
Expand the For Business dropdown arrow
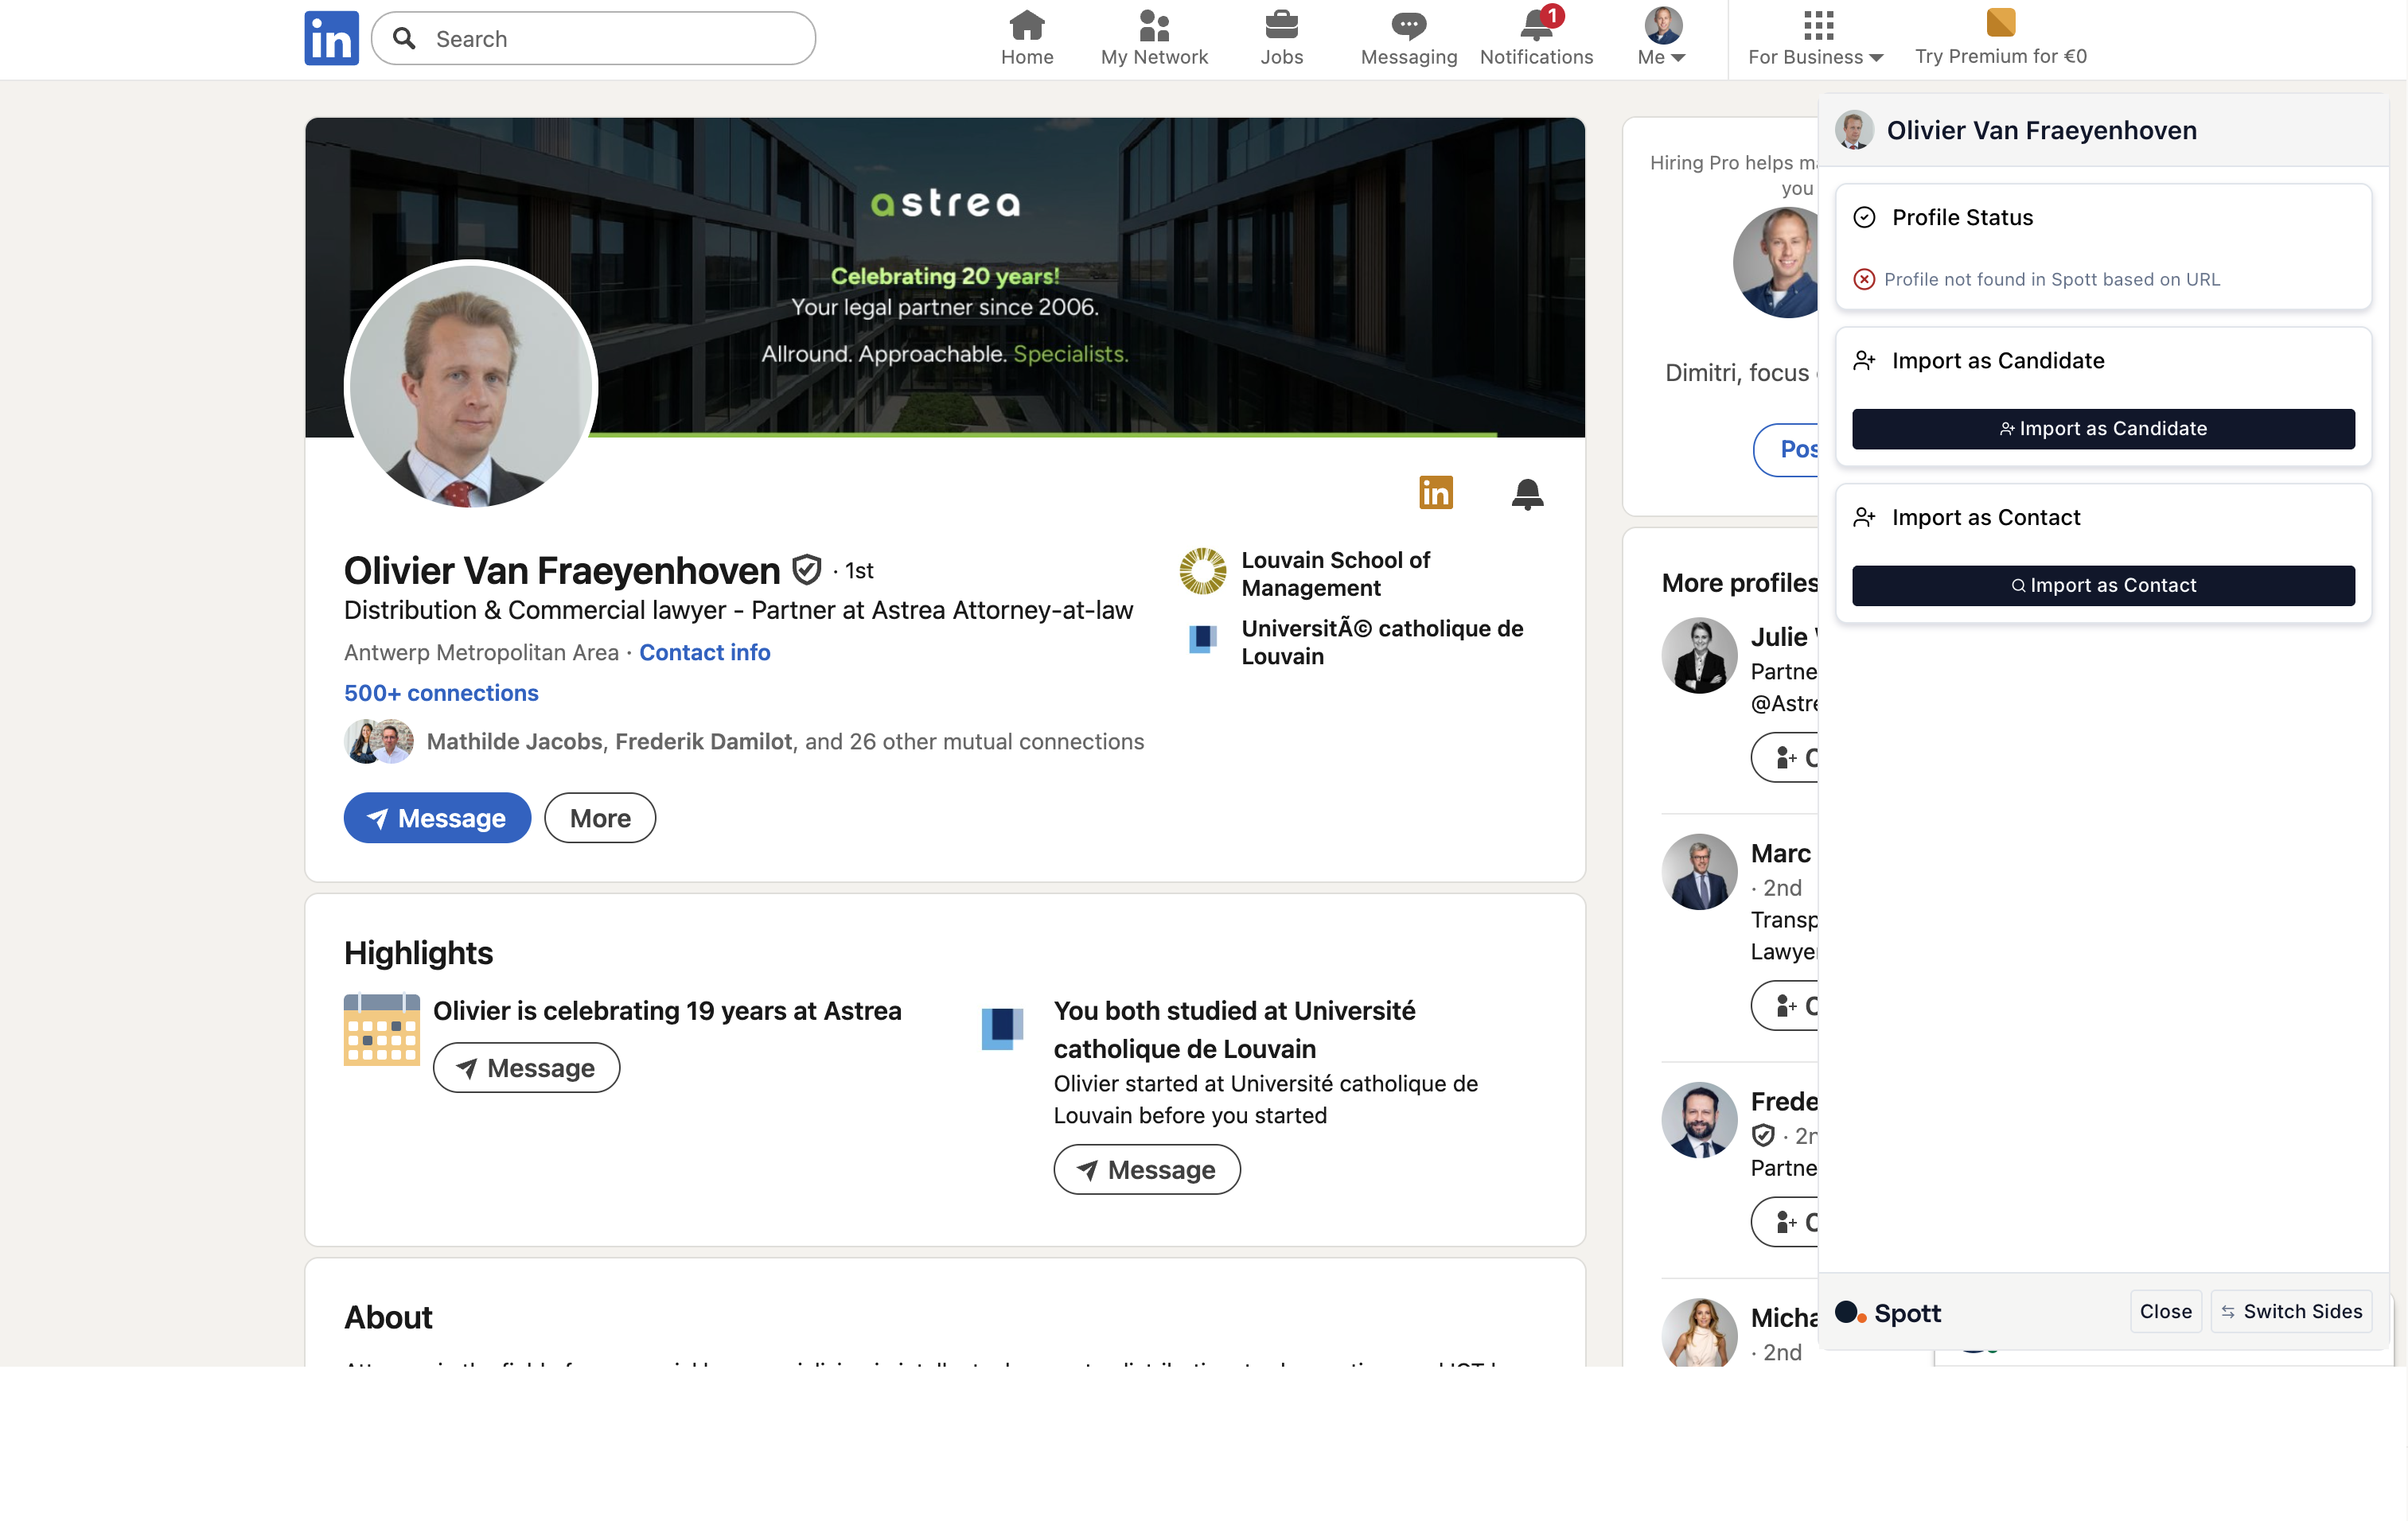coord(1876,58)
